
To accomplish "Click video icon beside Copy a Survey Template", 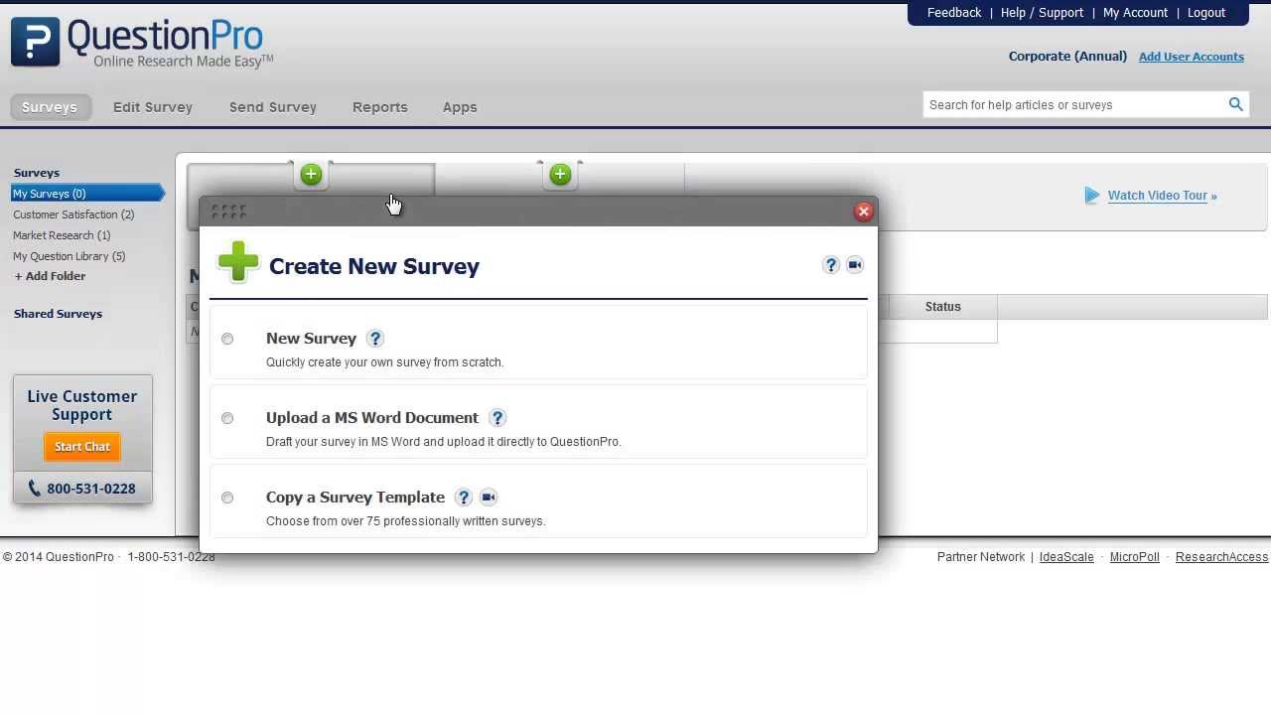I will click(489, 498).
